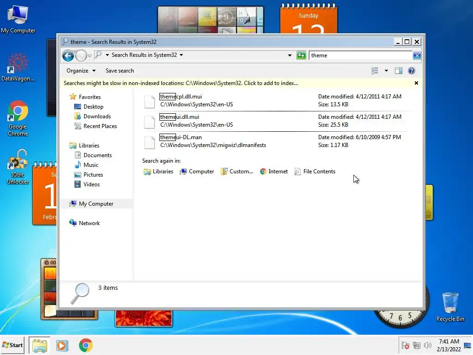Select the themeui.dll.mui file
This screenshot has height=355, width=473.
click(278, 121)
